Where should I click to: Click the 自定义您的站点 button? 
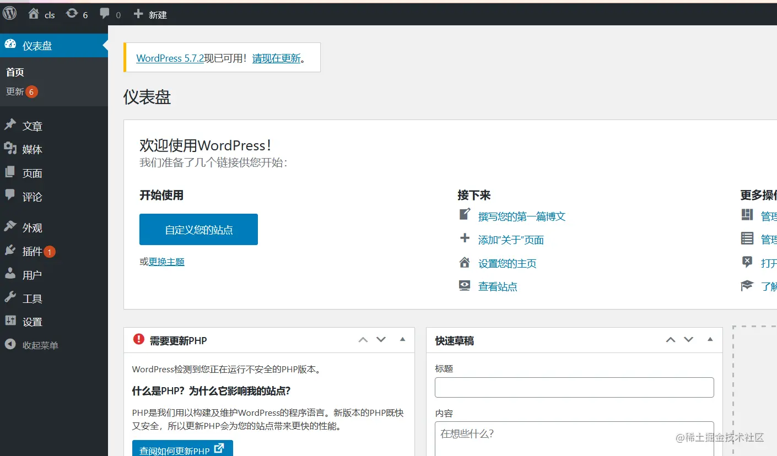click(198, 230)
